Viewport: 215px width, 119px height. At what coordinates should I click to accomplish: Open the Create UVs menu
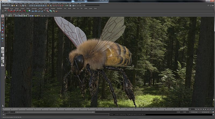[x=54, y=3]
